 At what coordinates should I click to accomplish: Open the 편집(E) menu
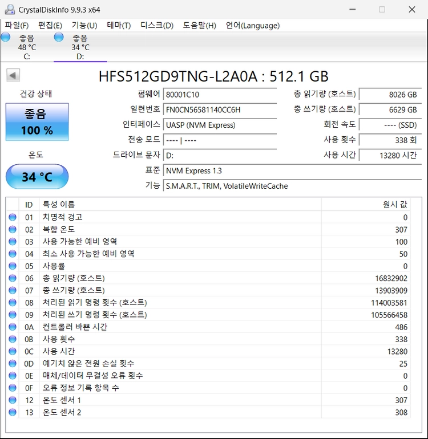(x=50, y=26)
